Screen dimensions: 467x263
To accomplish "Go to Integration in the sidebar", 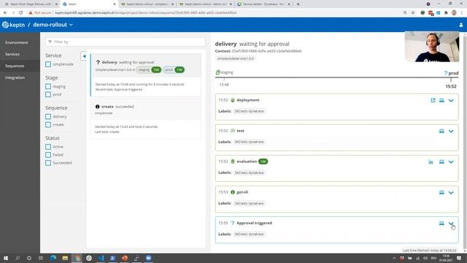I will (15, 77).
